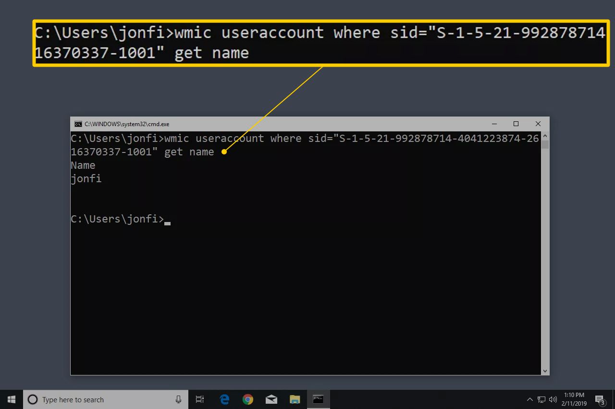
Task: Click the C:\WINDOWS\system32\cmd.exe title text
Action: [x=127, y=124]
